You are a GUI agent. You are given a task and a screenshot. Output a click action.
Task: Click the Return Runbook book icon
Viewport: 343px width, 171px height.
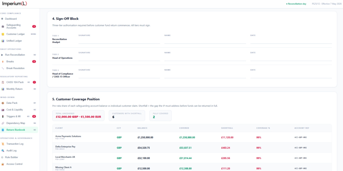tap(3, 130)
